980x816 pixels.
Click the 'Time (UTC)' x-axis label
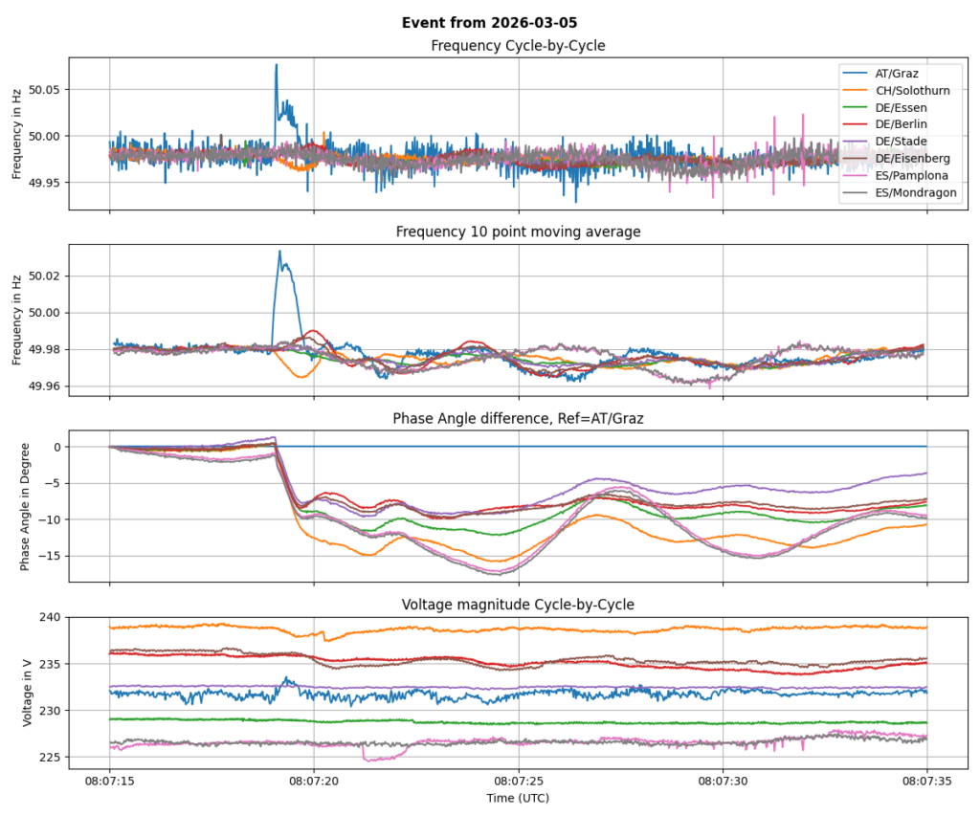click(518, 797)
